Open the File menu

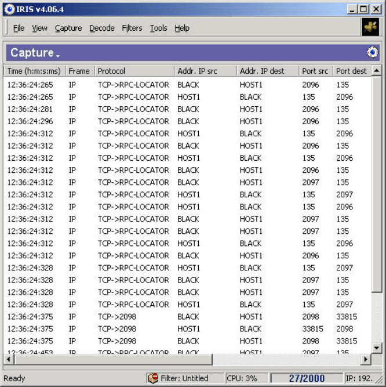coord(19,28)
